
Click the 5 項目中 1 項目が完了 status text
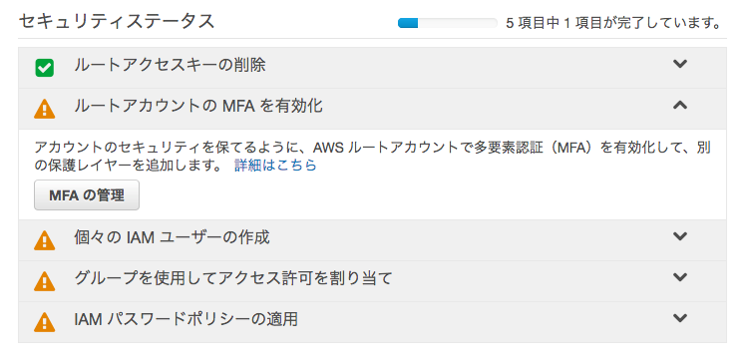(614, 23)
